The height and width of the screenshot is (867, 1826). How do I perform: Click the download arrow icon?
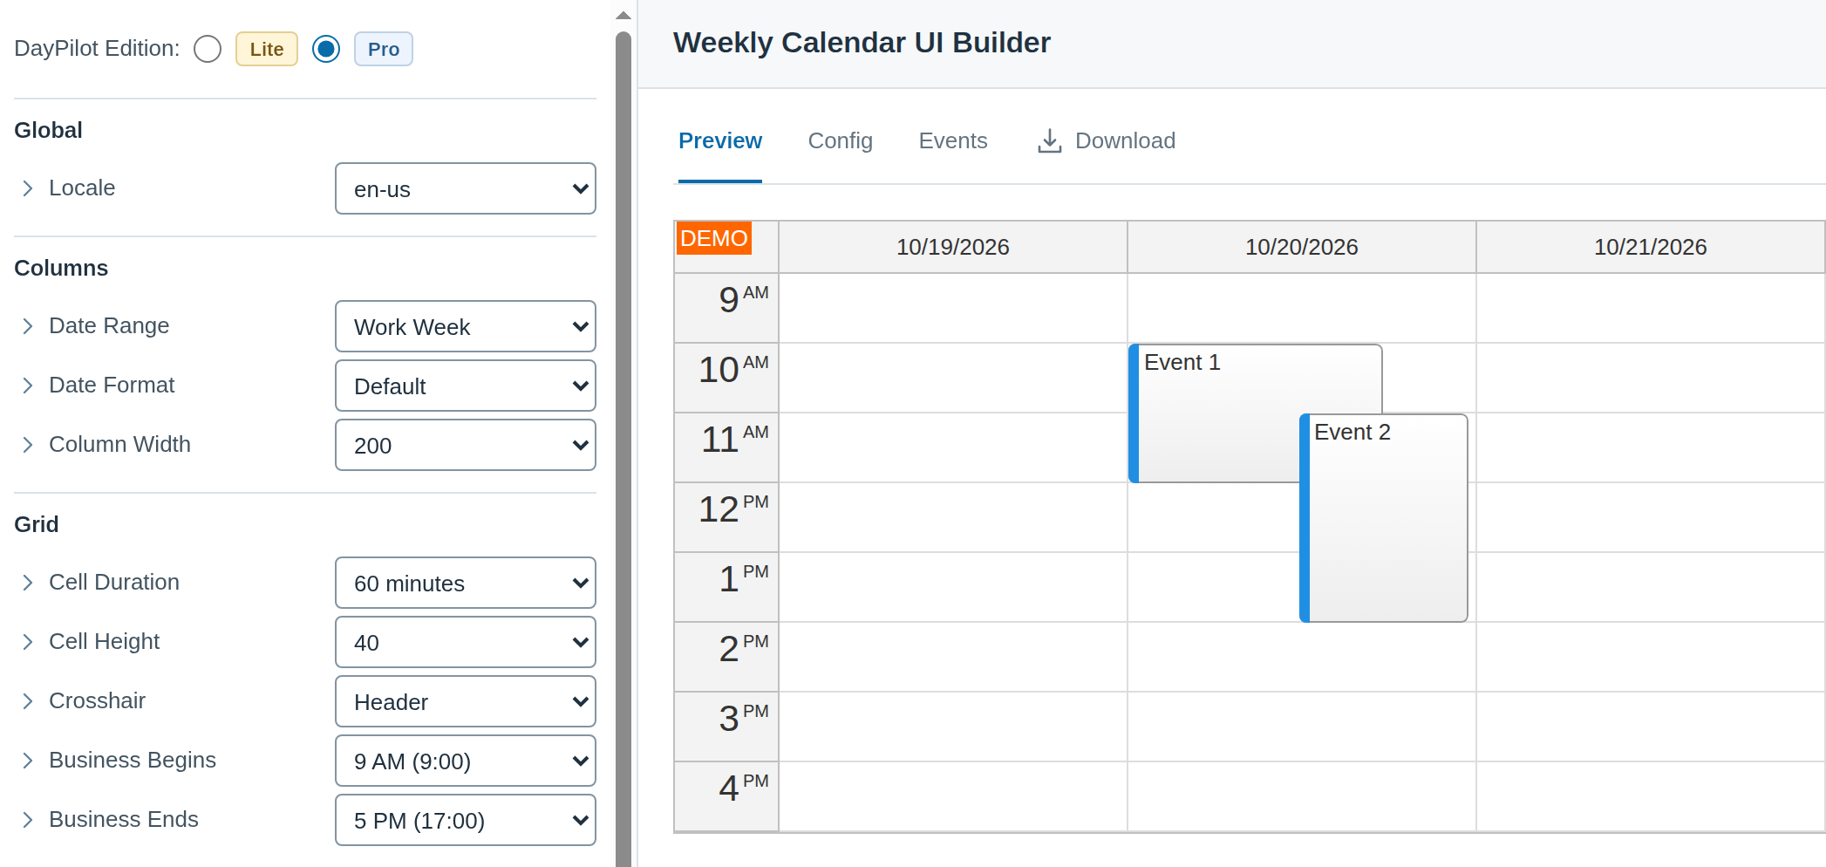click(x=1050, y=141)
